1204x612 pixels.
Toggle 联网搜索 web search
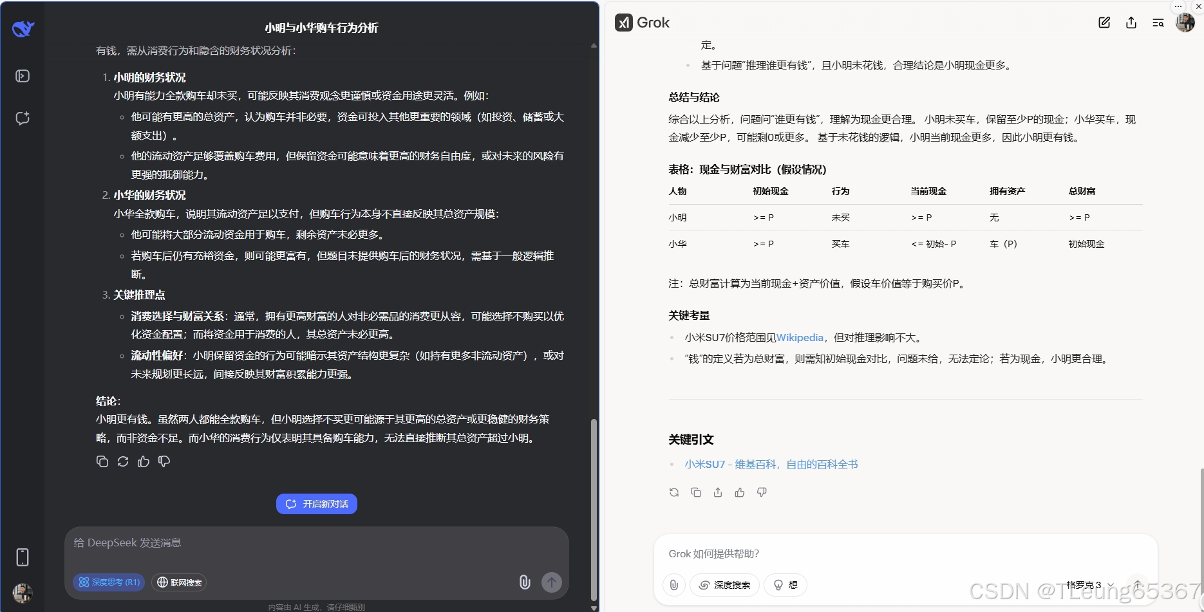pos(180,582)
